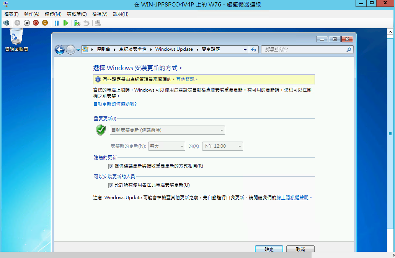Click the 確定 button

269,249
